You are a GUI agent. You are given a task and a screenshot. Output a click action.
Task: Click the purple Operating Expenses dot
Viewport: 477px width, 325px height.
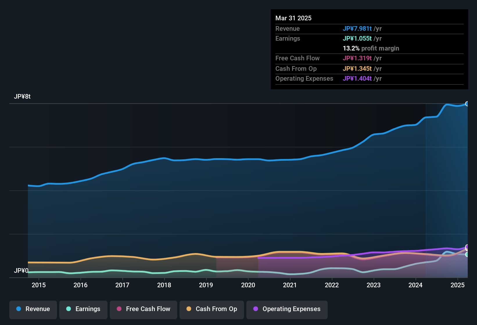(256, 309)
